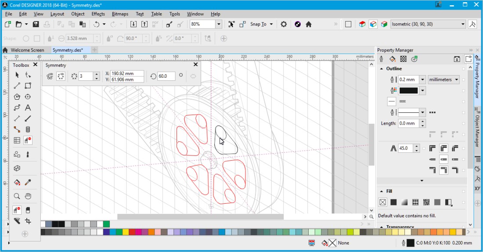Collapse the Fill section
Screen dimensions: 483x252
click(x=382, y=191)
